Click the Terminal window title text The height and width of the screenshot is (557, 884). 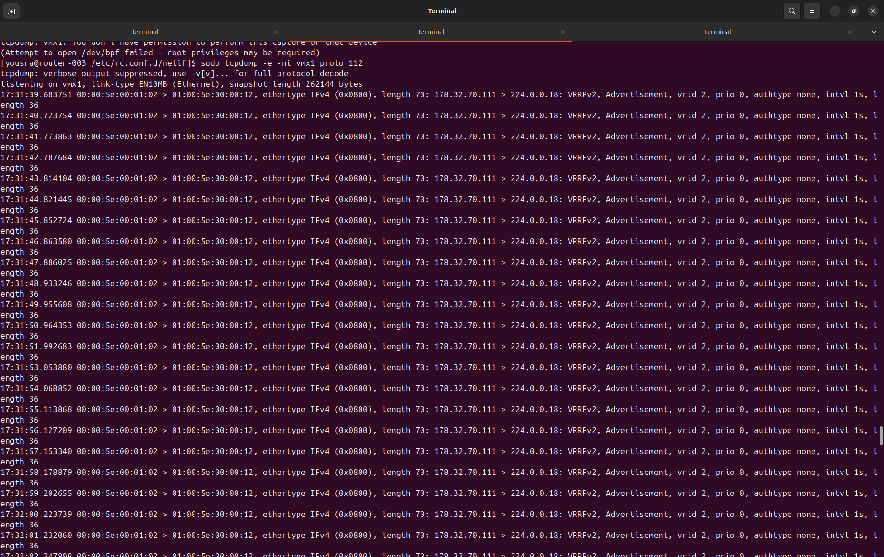pyautogui.click(x=442, y=11)
